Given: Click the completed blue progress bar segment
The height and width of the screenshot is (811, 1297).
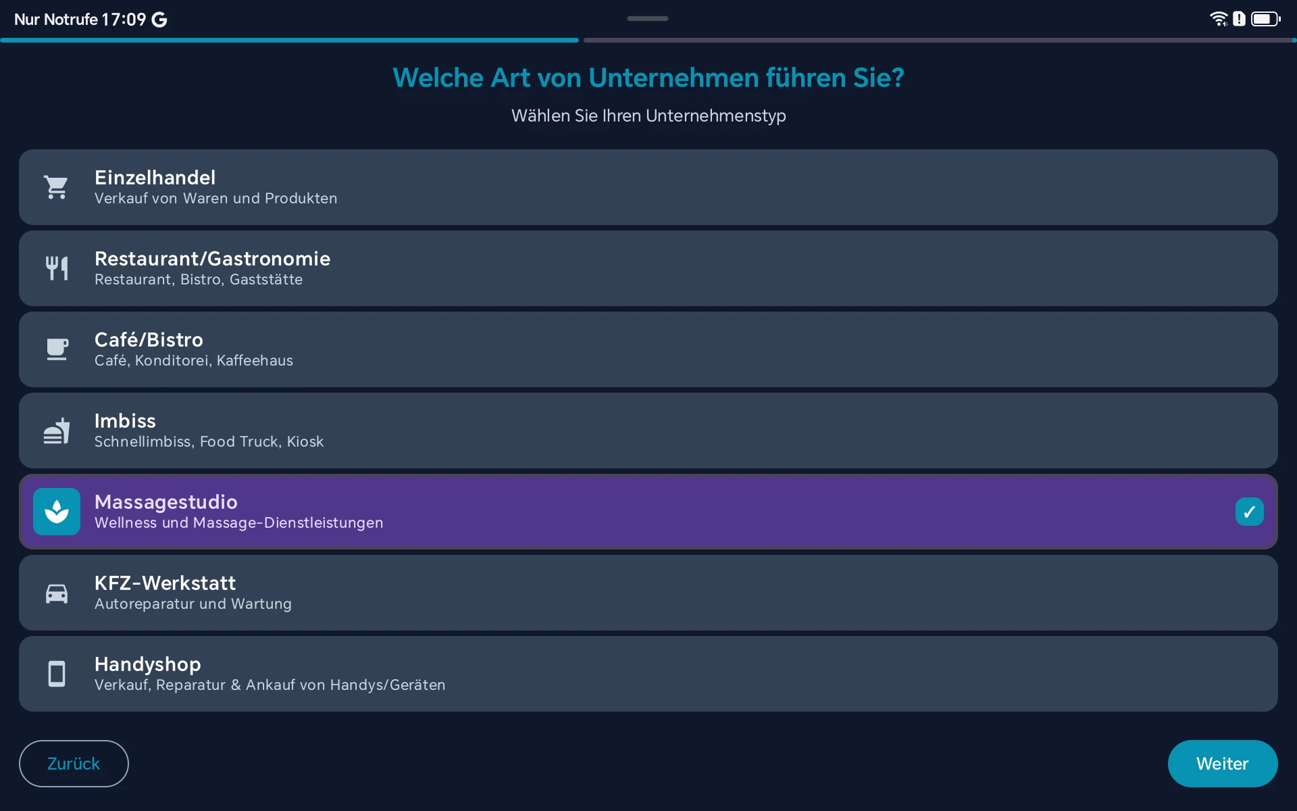Looking at the screenshot, I should click(289, 41).
